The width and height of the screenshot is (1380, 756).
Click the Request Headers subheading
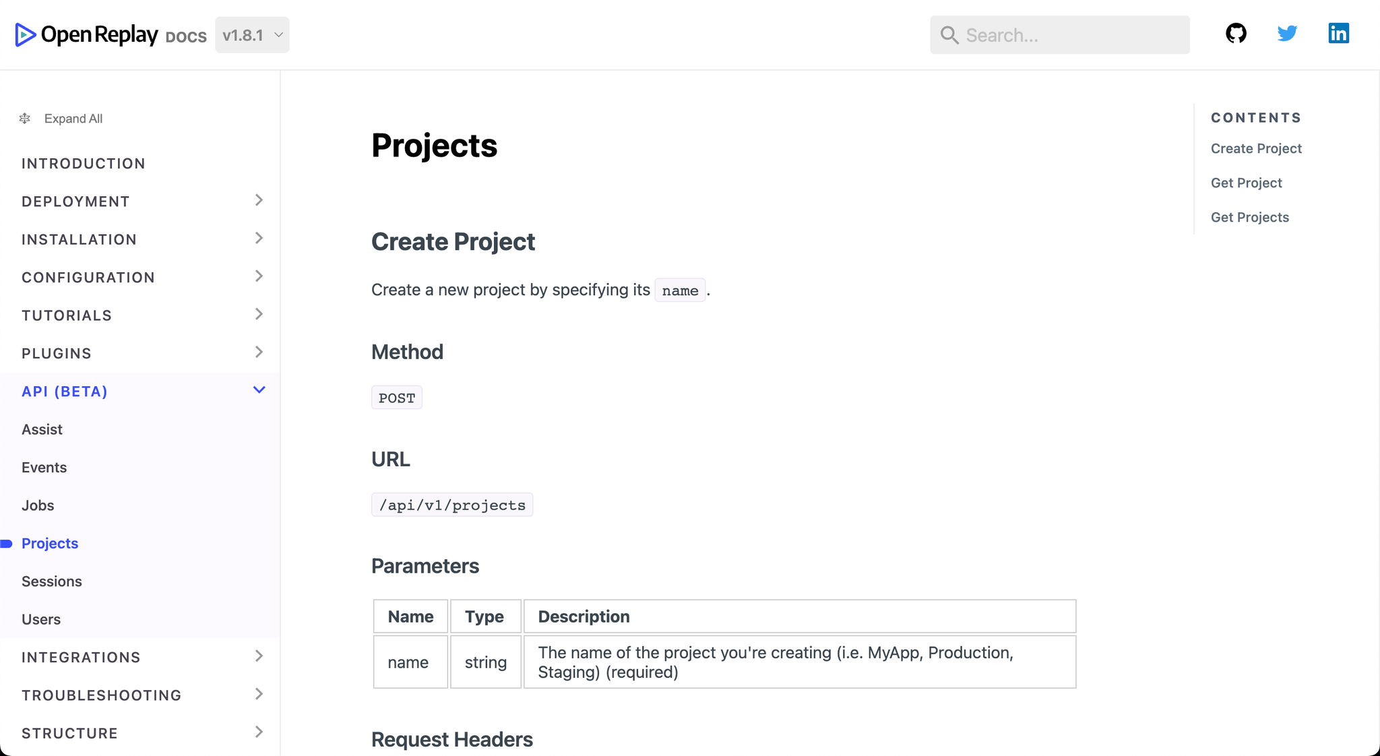(x=452, y=740)
